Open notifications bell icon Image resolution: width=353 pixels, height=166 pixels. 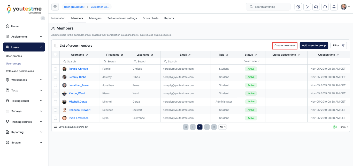(334, 7)
